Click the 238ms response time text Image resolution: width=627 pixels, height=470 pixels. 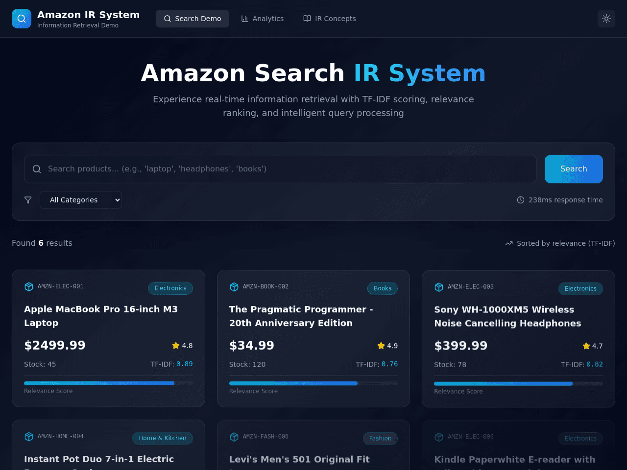tap(566, 200)
